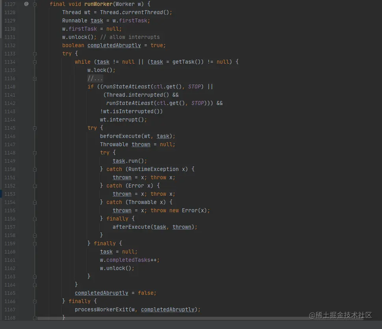Collapse the try block fold at line 1145

(35, 128)
